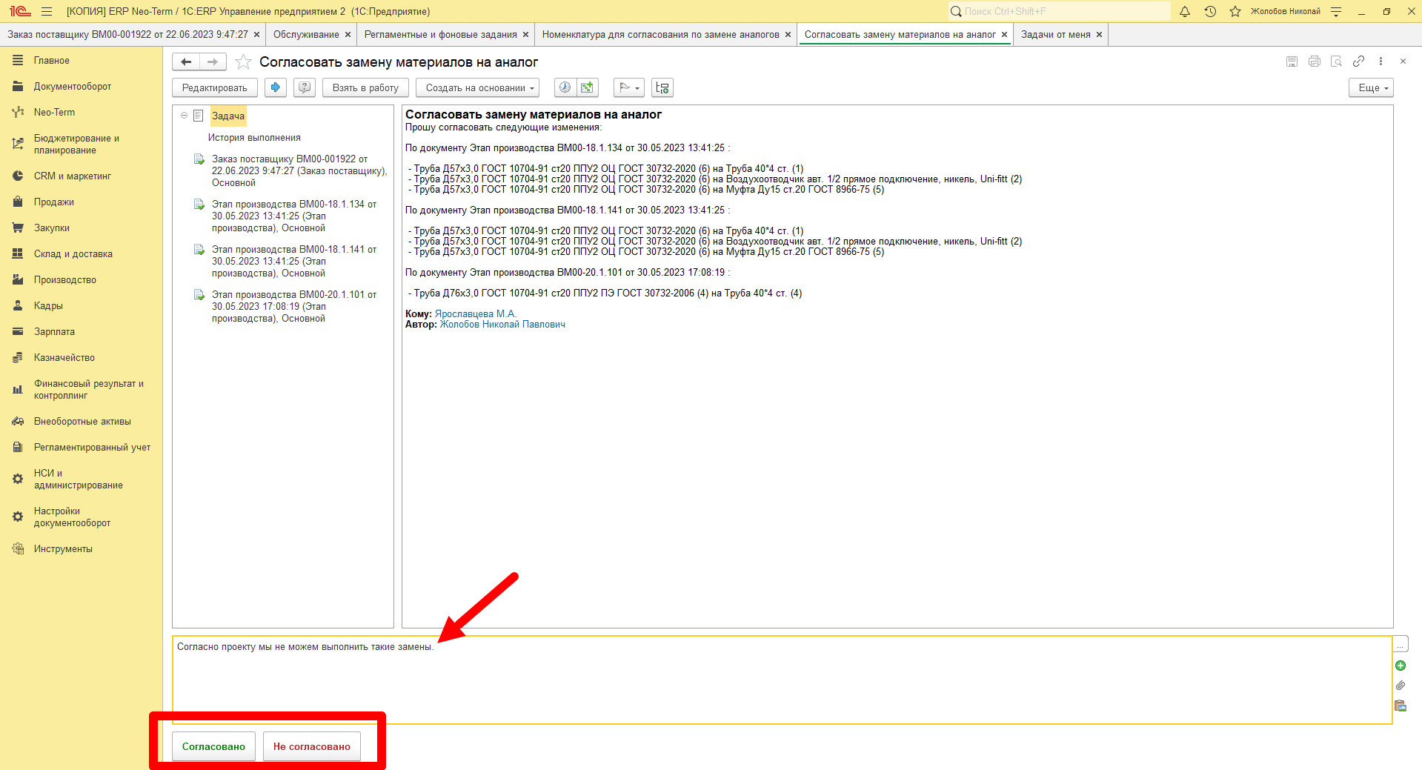Click the Не согласовано button

tap(312, 746)
